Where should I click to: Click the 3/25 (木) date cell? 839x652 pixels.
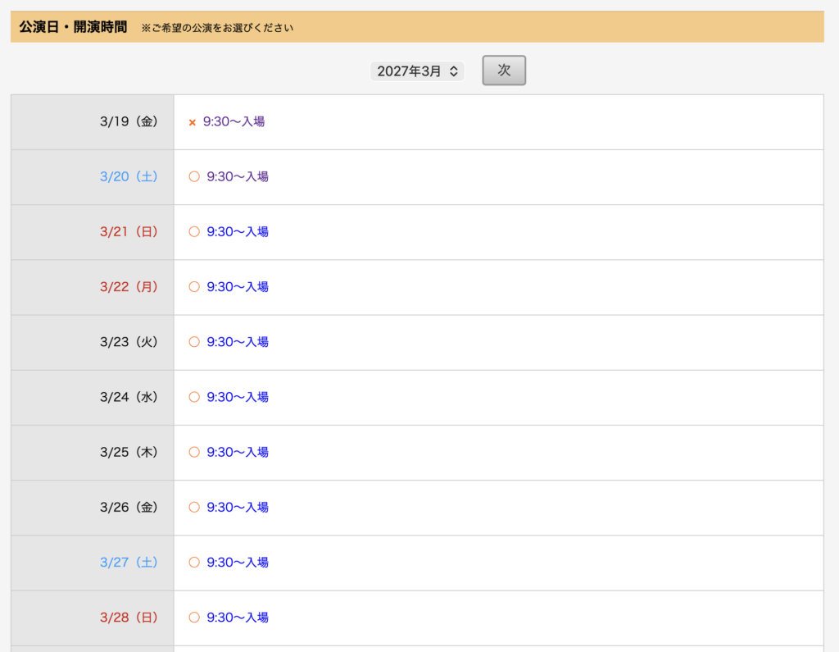(x=93, y=454)
